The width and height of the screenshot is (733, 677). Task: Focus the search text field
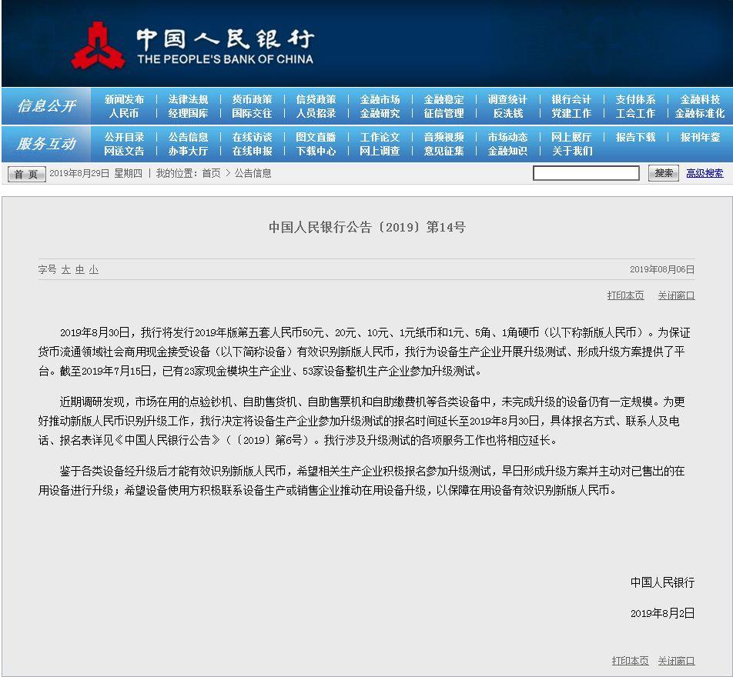[586, 173]
